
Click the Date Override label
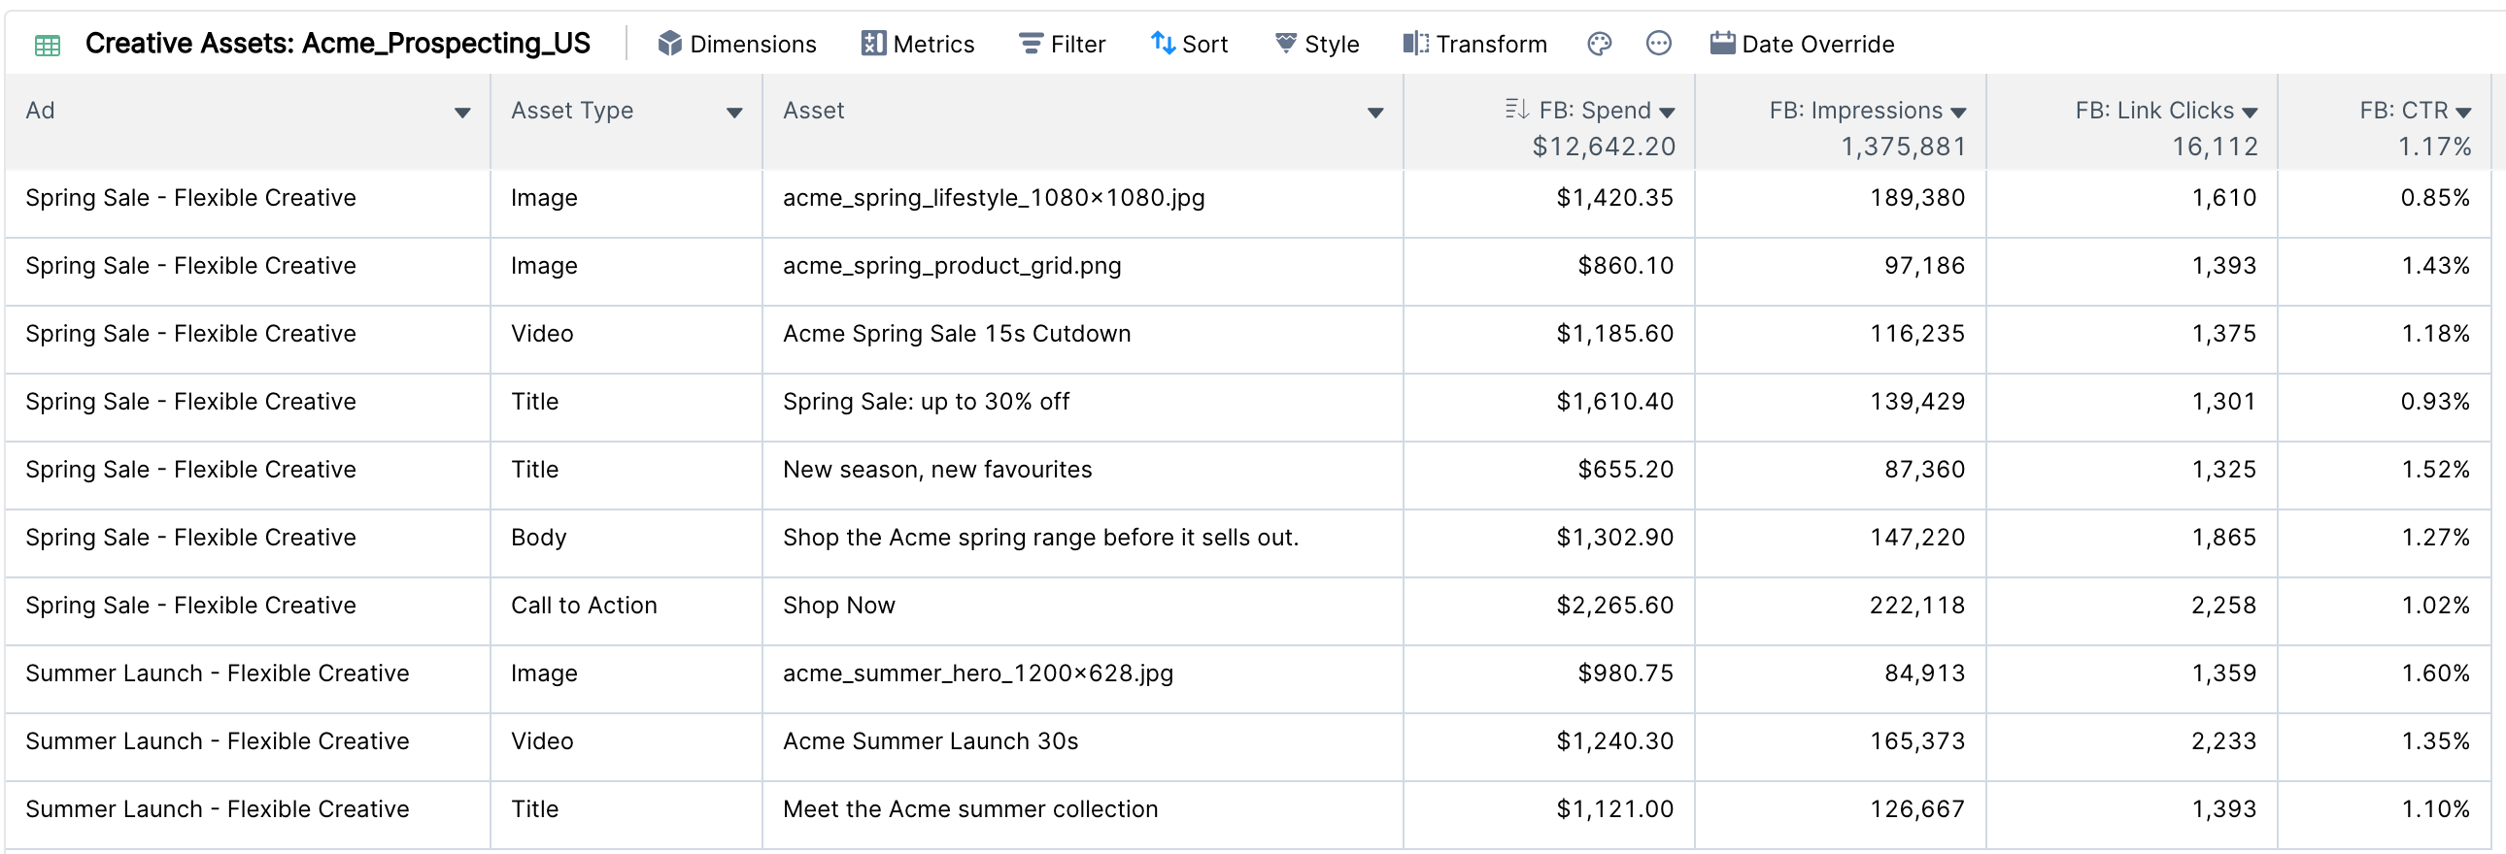1818,45
